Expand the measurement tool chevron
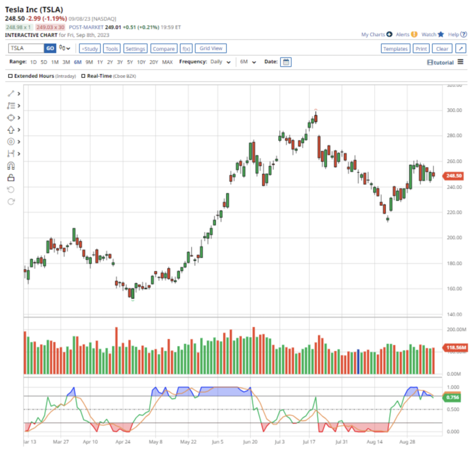The height and width of the screenshot is (453, 476). (x=19, y=153)
